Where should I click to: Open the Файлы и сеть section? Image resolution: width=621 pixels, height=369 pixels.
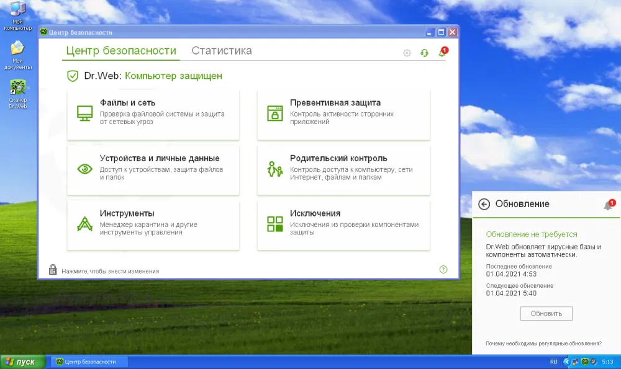(153, 115)
